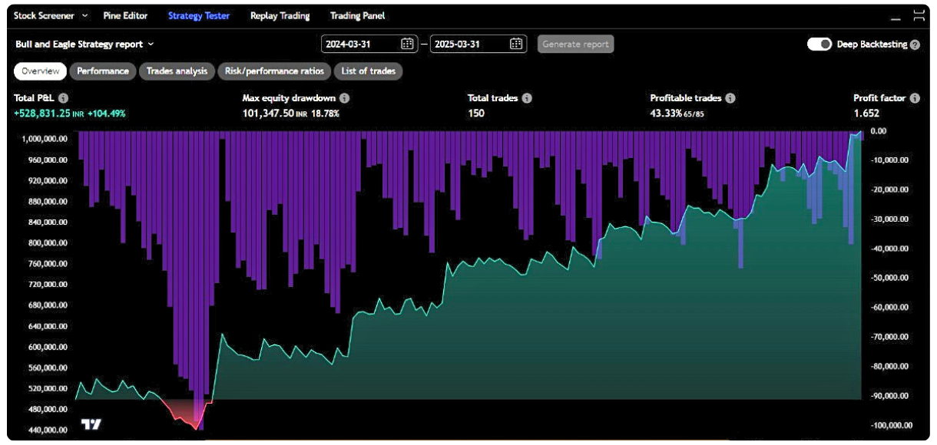Go to the Replay Trading tab
The image size is (937, 445).
point(280,15)
